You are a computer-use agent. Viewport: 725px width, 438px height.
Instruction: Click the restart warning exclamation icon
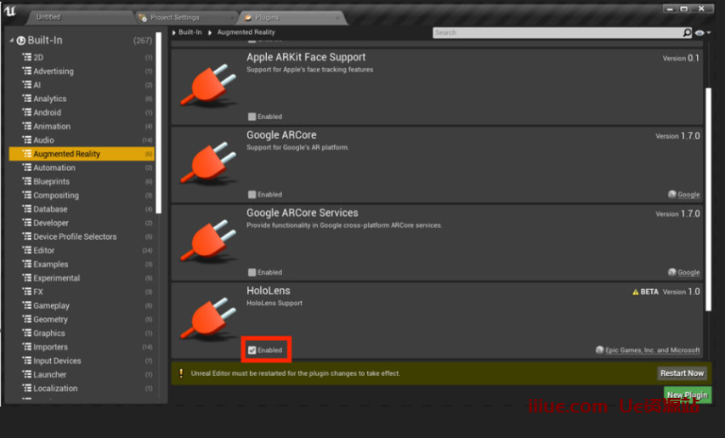pyautogui.click(x=181, y=373)
